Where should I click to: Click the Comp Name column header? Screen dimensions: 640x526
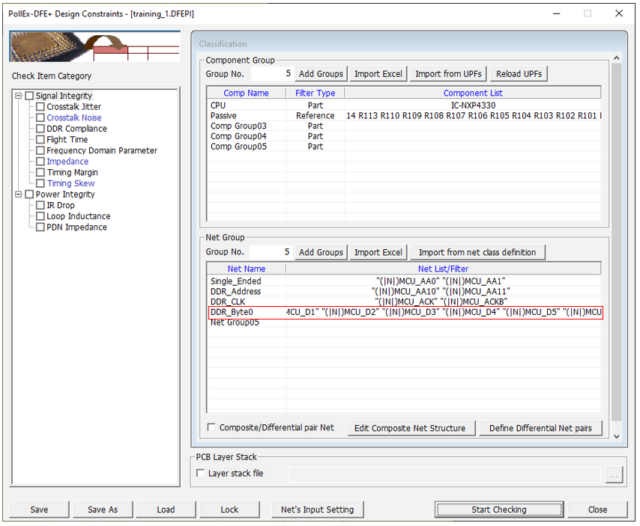(x=246, y=93)
